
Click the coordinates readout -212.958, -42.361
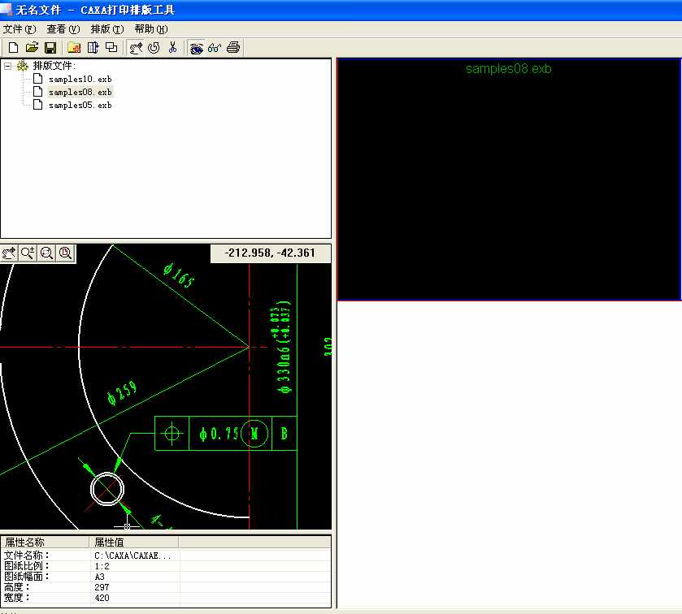point(270,253)
